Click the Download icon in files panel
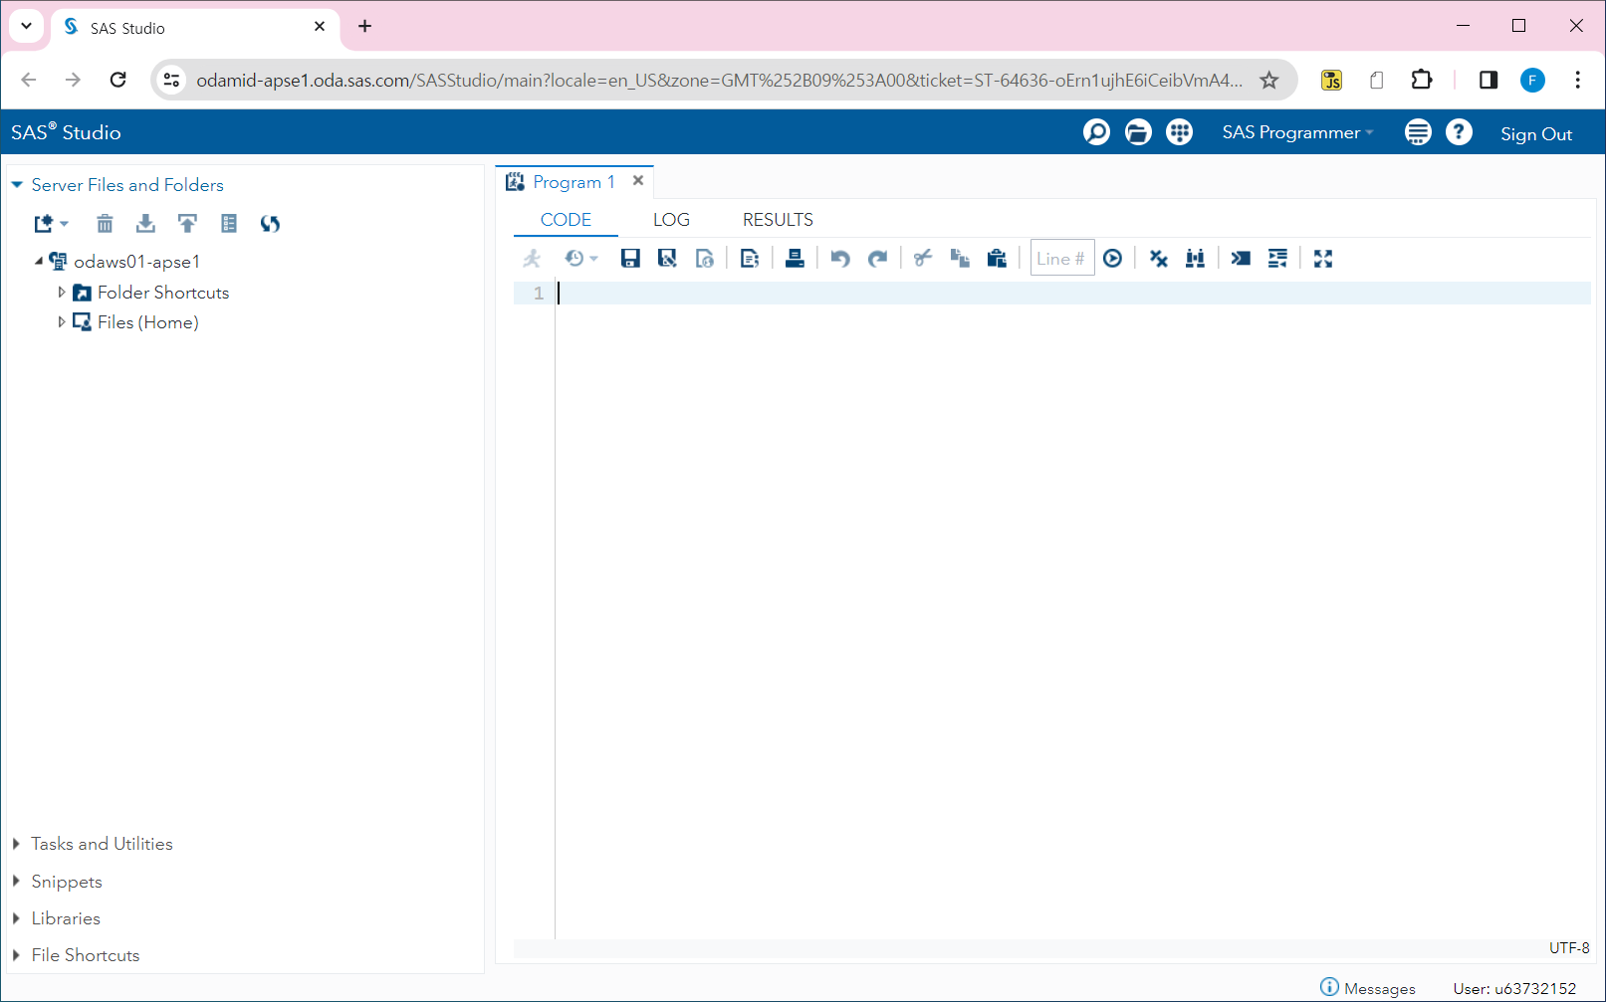The width and height of the screenshot is (1606, 1002). tap(145, 224)
